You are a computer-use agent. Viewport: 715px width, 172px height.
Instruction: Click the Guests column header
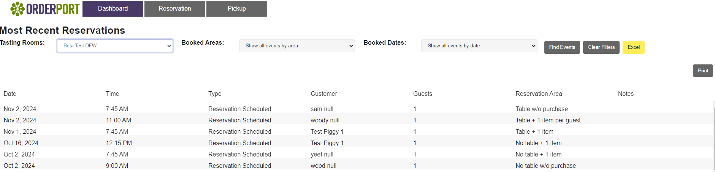422,94
